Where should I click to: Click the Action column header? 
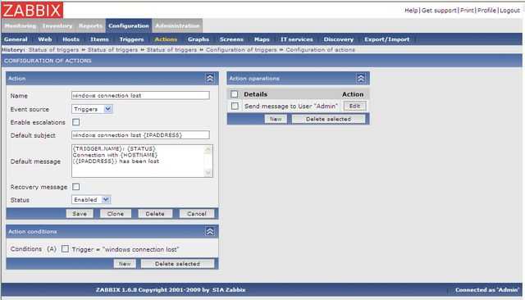click(x=353, y=94)
